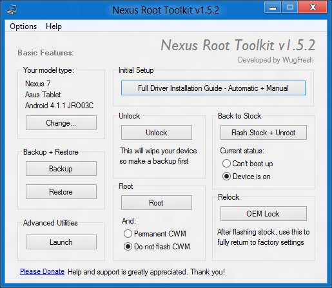Close the Nexus Root Toolkit window
The height and width of the screenshot is (288, 332).
[x=313, y=8]
